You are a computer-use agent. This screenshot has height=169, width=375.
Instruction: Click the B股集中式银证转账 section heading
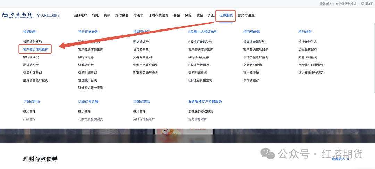tap(203, 32)
